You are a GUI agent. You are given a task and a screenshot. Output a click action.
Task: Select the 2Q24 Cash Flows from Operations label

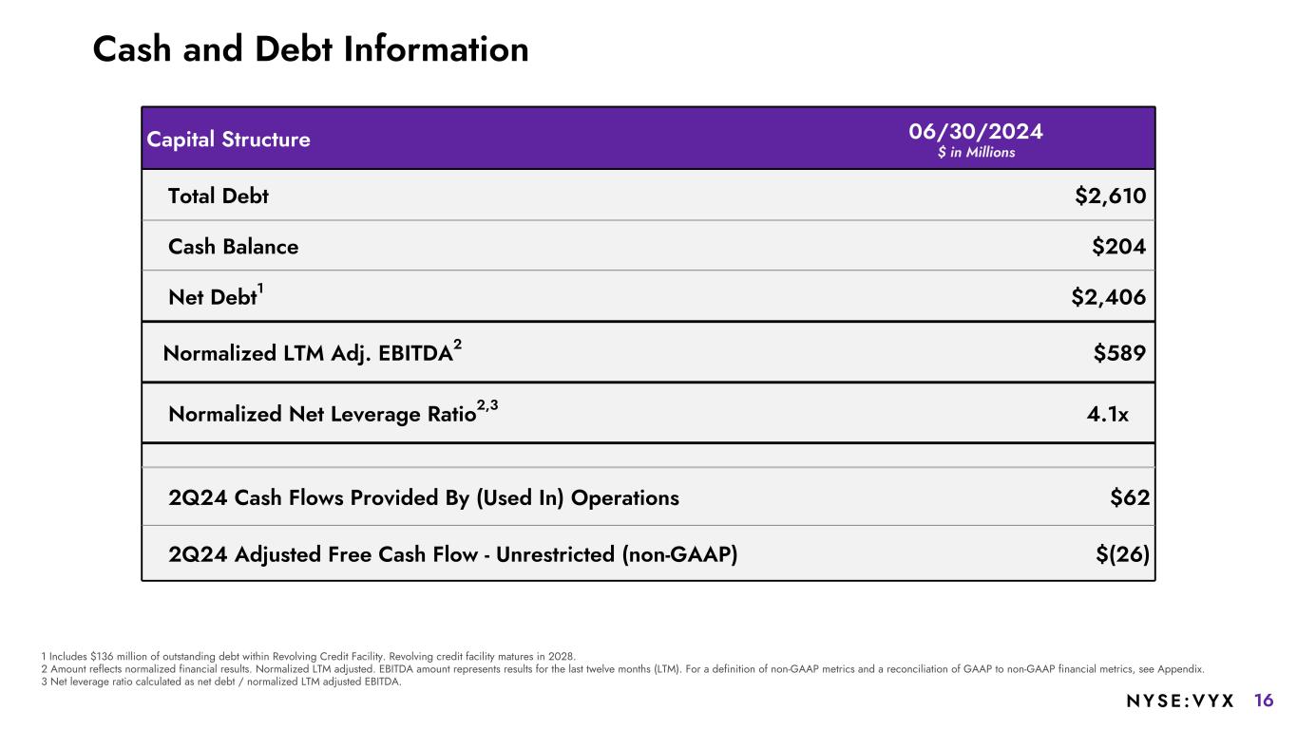(x=423, y=498)
